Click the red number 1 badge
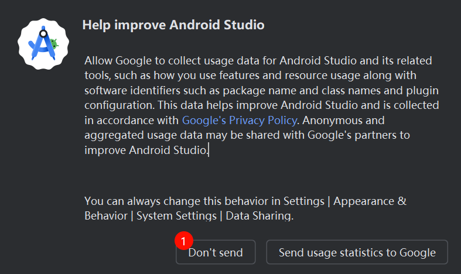Image resolution: width=461 pixels, height=274 pixels. 183,240
